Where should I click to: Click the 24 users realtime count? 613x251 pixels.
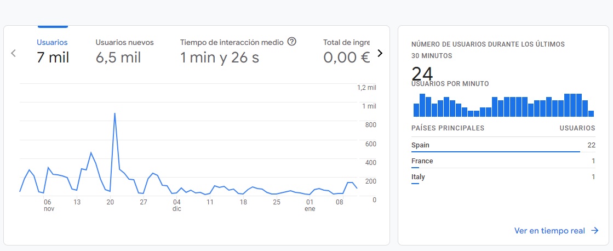tap(422, 73)
